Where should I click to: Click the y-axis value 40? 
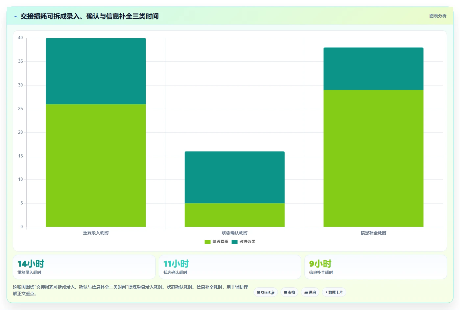click(x=20, y=38)
